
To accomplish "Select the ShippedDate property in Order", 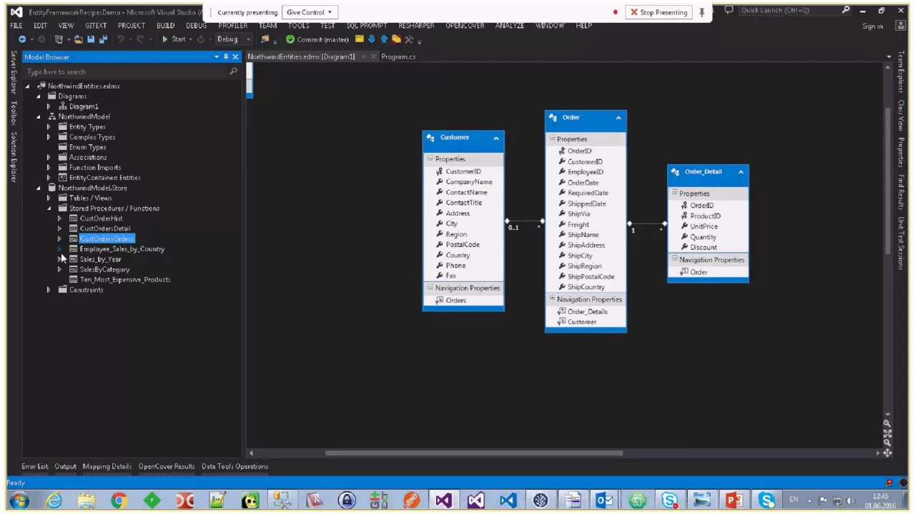I will coord(587,203).
